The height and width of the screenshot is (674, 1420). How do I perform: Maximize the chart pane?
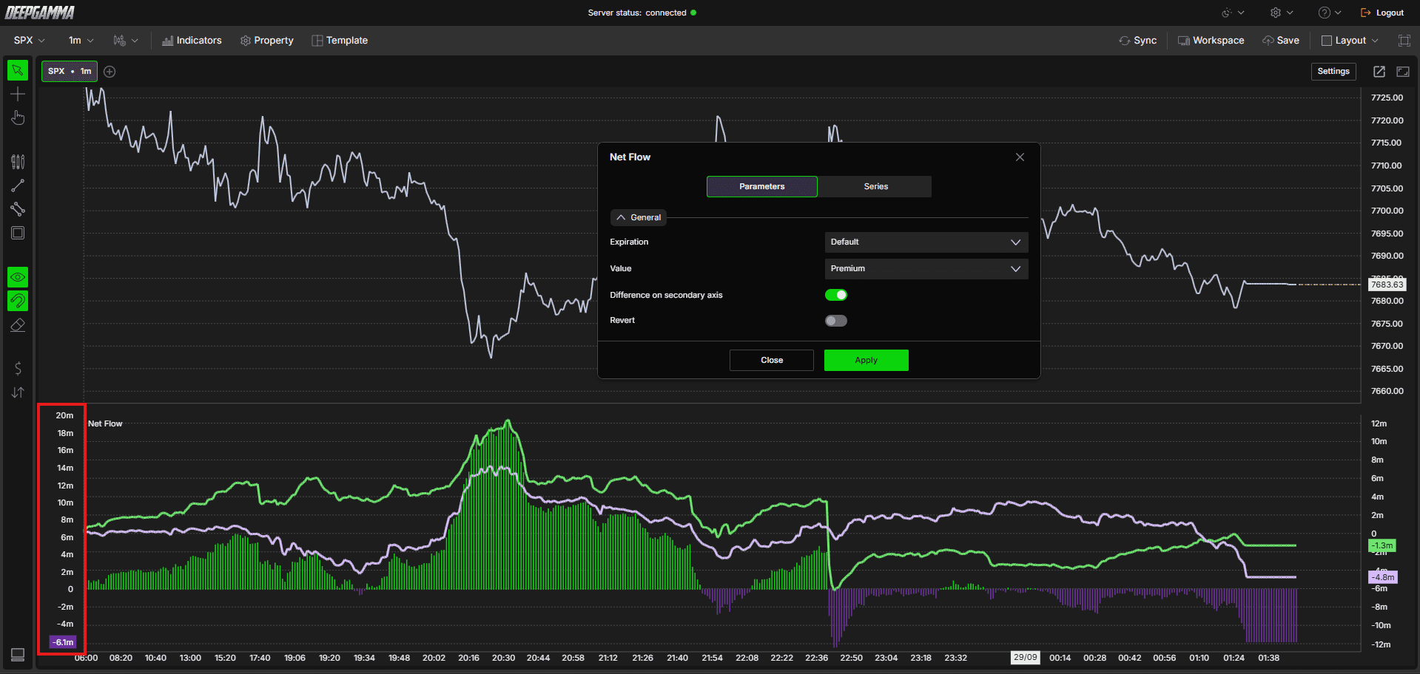tap(1403, 72)
